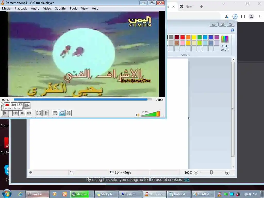Open the VLC Playback menu
Image resolution: width=264 pixels, height=198 pixels.
coord(21,9)
